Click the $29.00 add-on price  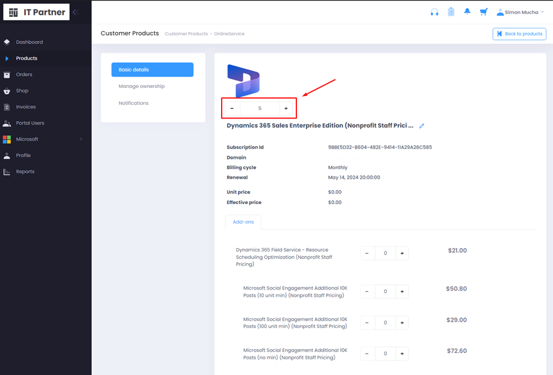(457, 320)
